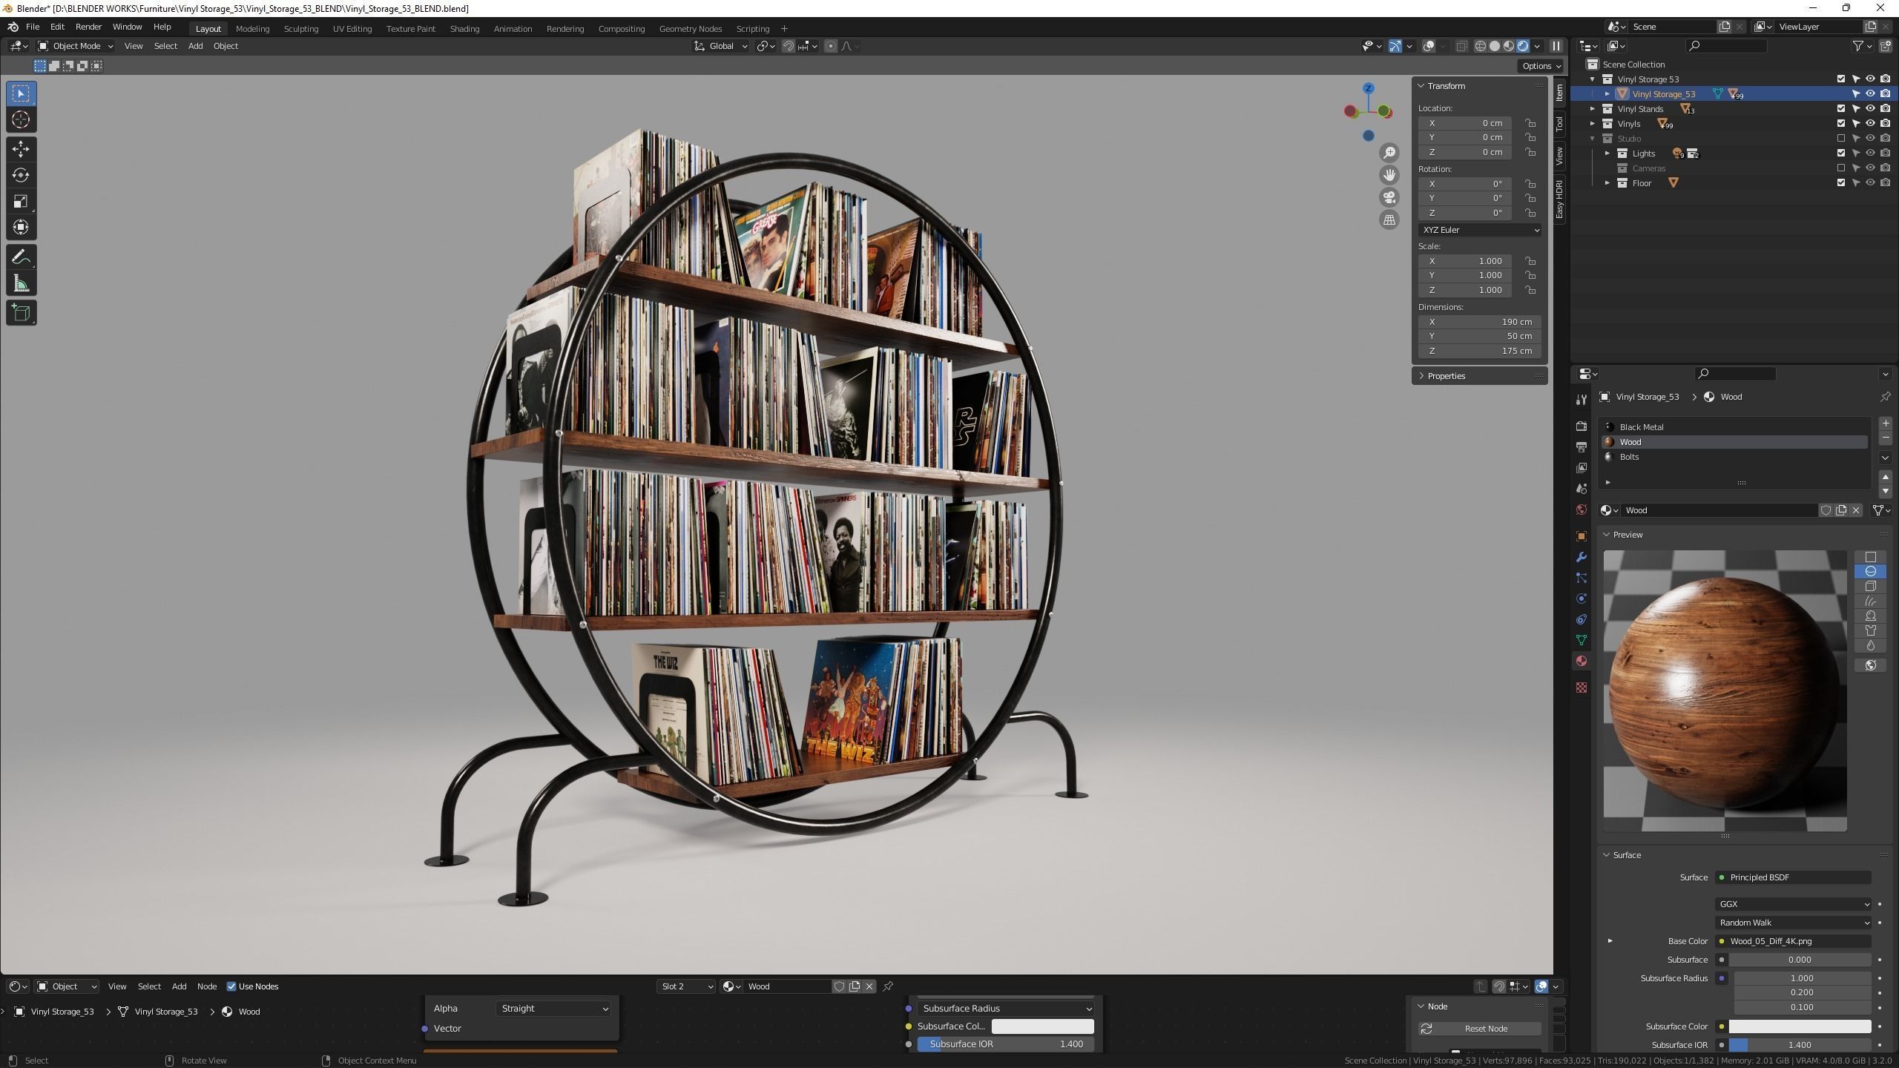Hide Vinyl Storage_53 object with eye icon
This screenshot has height=1068, width=1899.
(x=1870, y=94)
